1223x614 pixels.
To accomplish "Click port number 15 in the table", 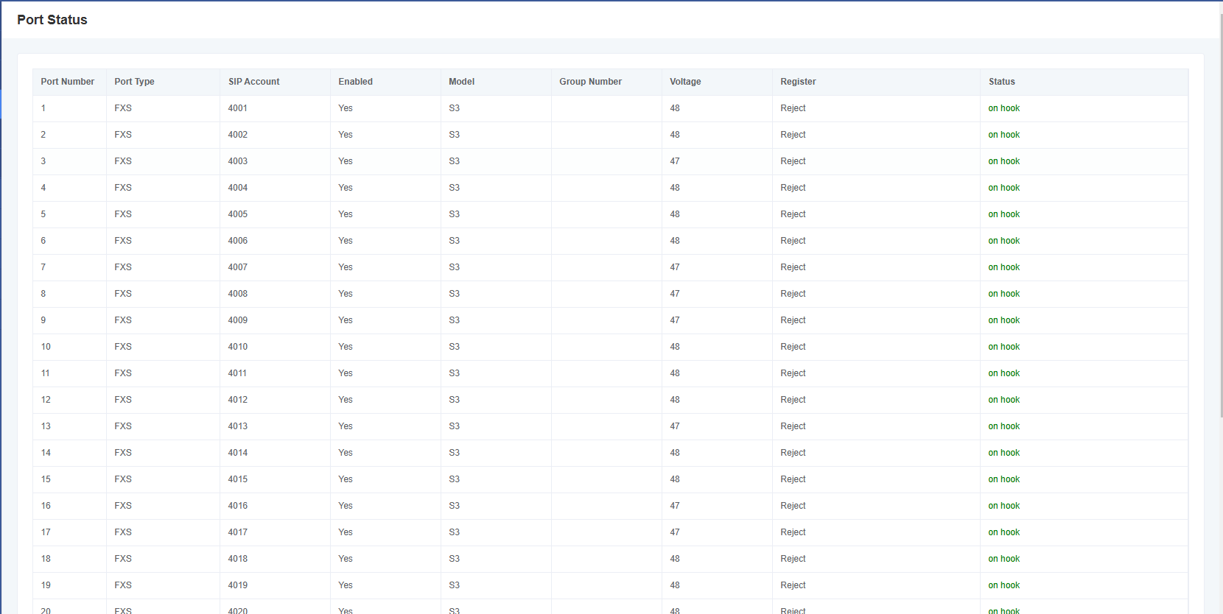I will (46, 479).
